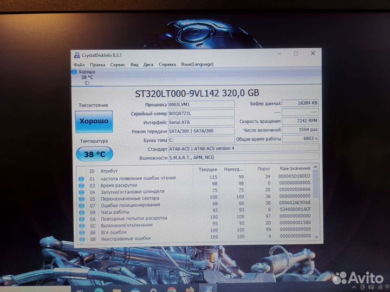Image resolution: width=390 pixels, height=292 pixels.
Task: Show hidden tray icons with the chevron
Action: coord(354,288)
